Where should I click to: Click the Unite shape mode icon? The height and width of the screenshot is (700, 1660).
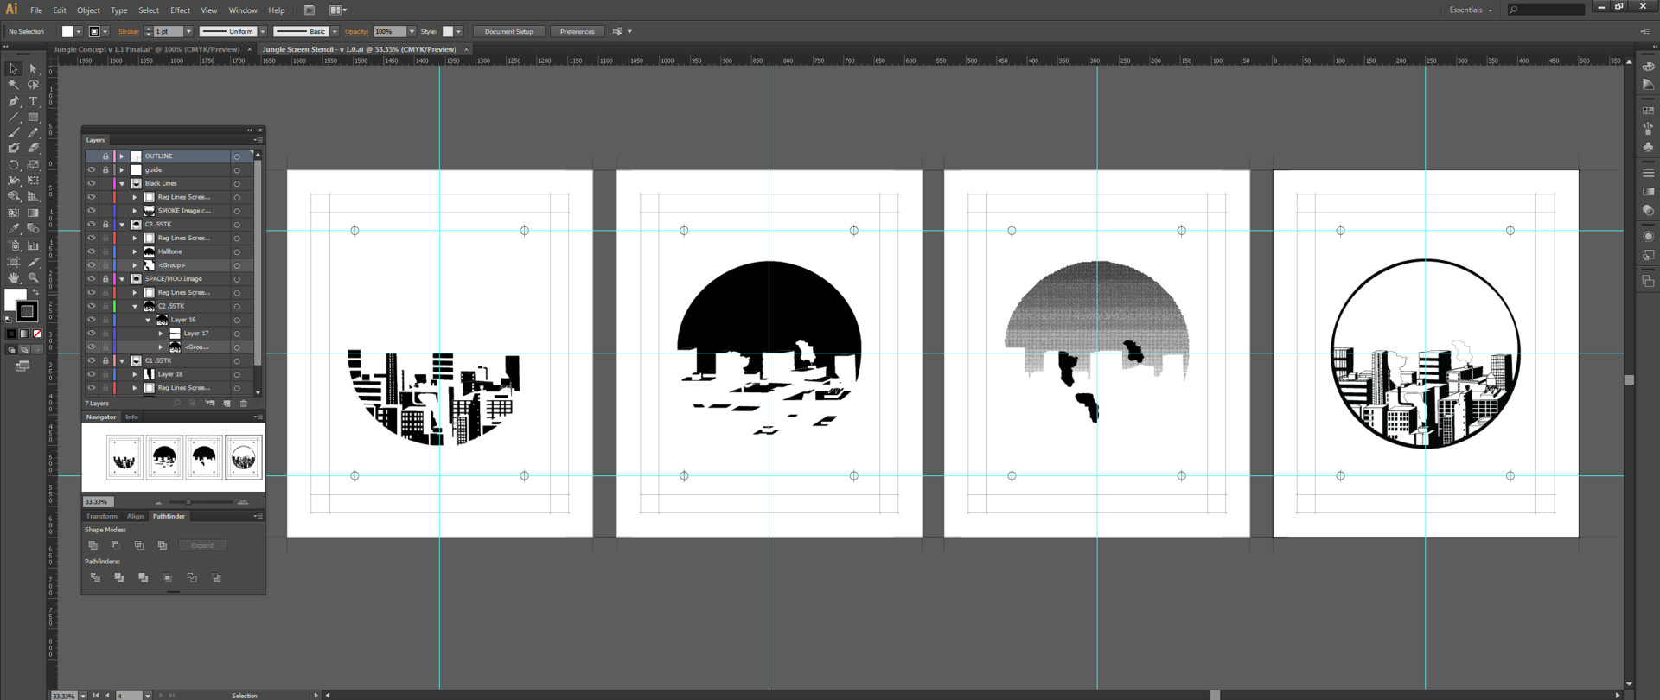[x=93, y=545]
